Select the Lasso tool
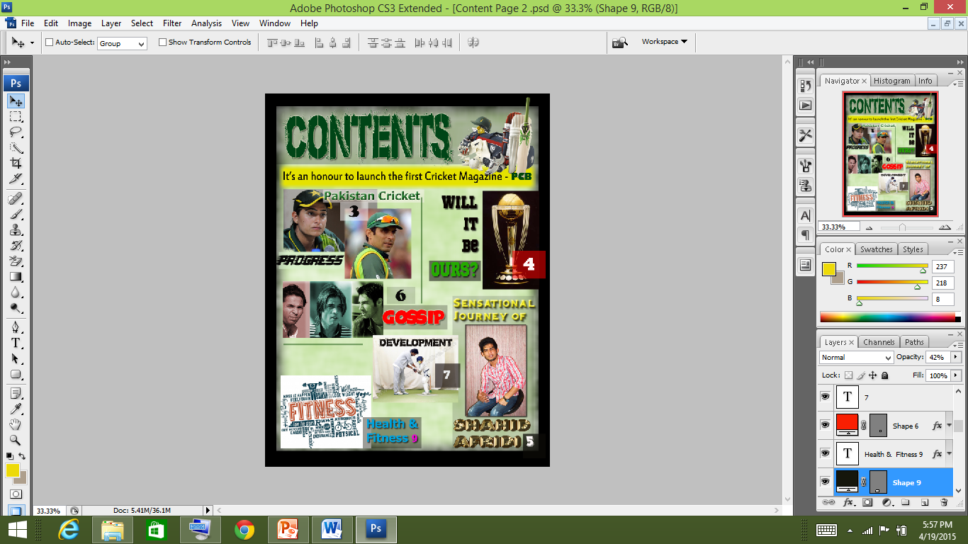This screenshot has width=968, height=544. coord(16,132)
